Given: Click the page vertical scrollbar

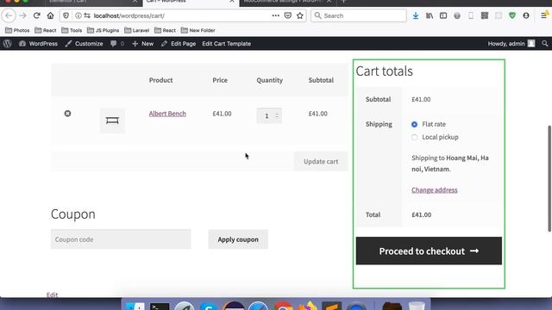Looking at the screenshot, I should click(549, 178).
